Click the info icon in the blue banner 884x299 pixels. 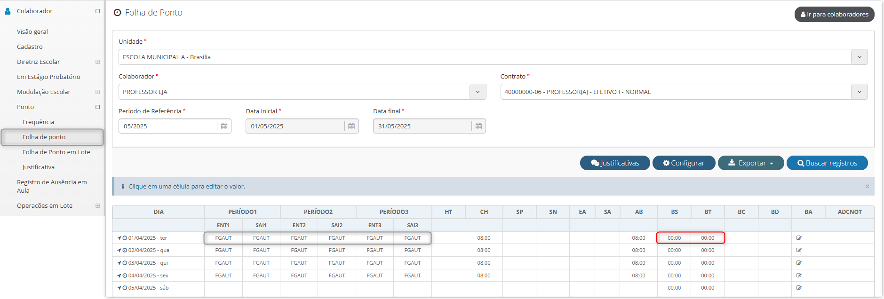(123, 186)
